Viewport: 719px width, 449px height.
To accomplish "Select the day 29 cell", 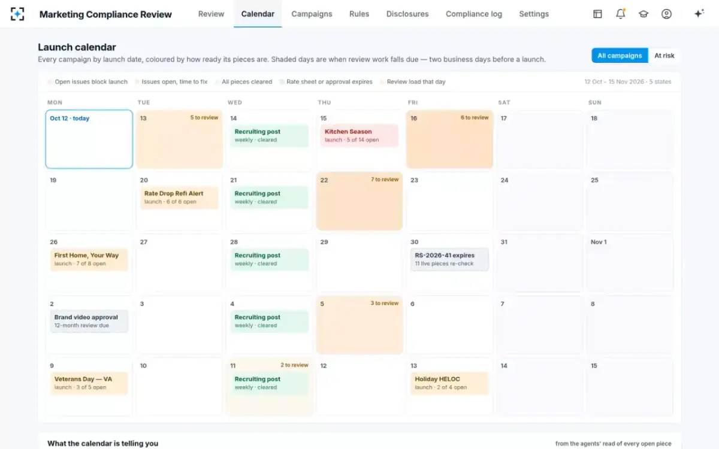I will point(359,263).
